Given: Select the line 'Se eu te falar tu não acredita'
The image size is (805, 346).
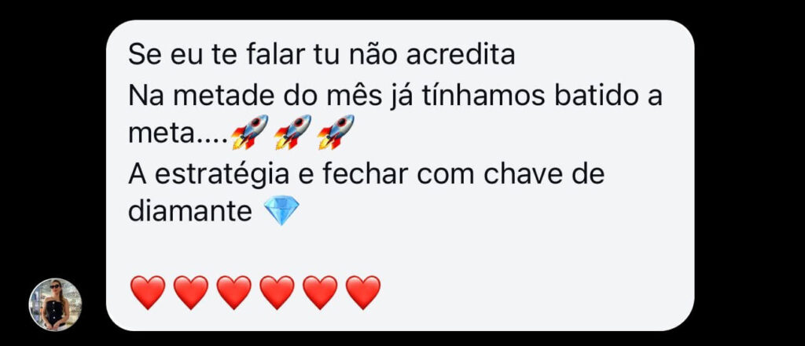Looking at the screenshot, I should tap(322, 55).
